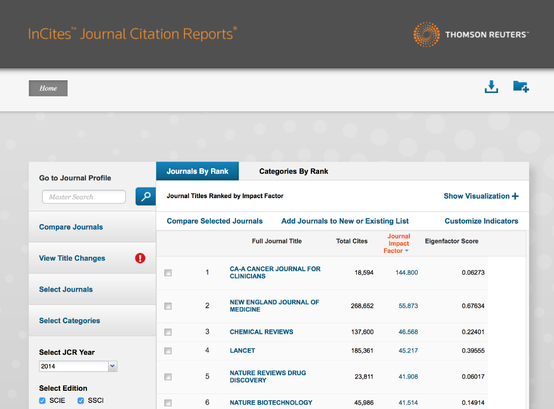Click Compare Selected Journals link
The height and width of the screenshot is (409, 554).
215,221
